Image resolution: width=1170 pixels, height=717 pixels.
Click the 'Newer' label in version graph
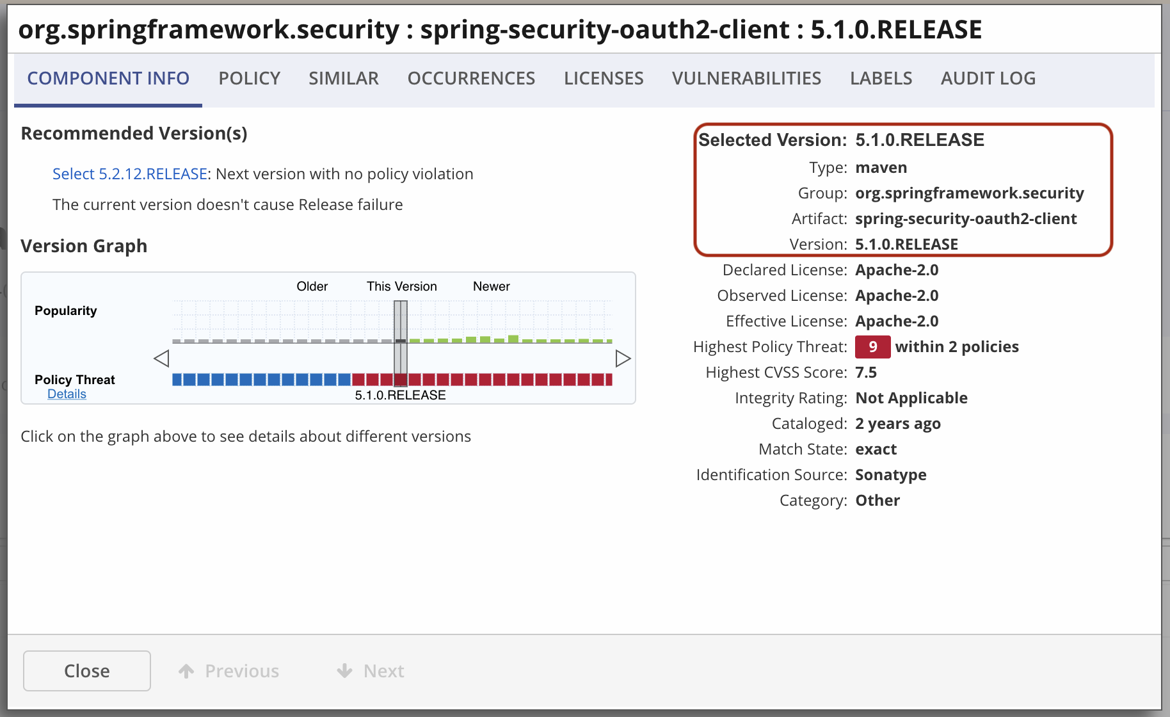coord(492,286)
